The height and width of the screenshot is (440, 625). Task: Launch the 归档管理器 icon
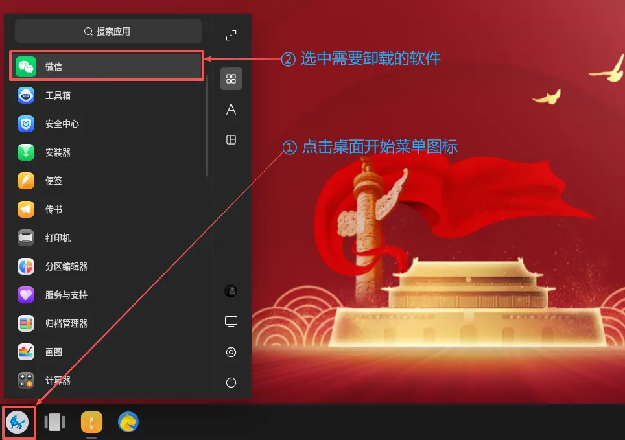coord(26,323)
